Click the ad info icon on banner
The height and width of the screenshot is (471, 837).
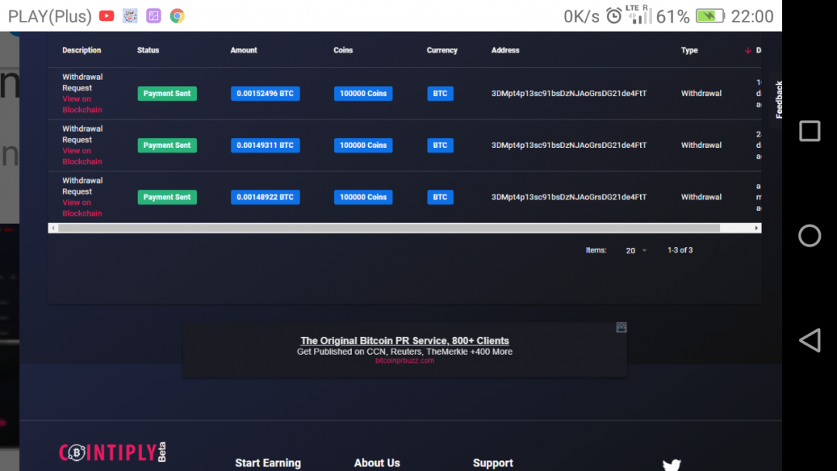click(x=621, y=328)
